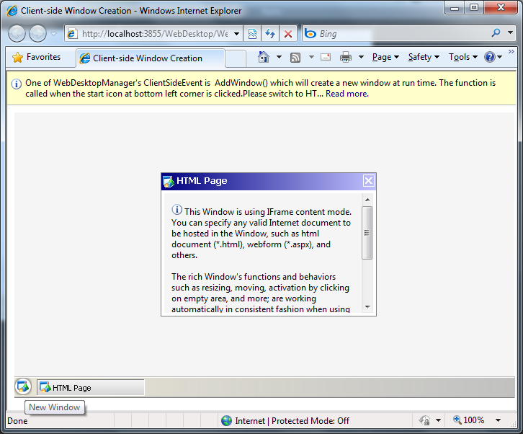
Task: Follow the Read more link
Action: point(347,94)
